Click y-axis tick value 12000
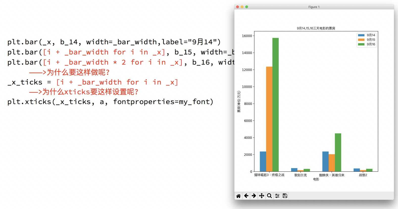Viewport: 398px width, 209px height. tap(247, 70)
